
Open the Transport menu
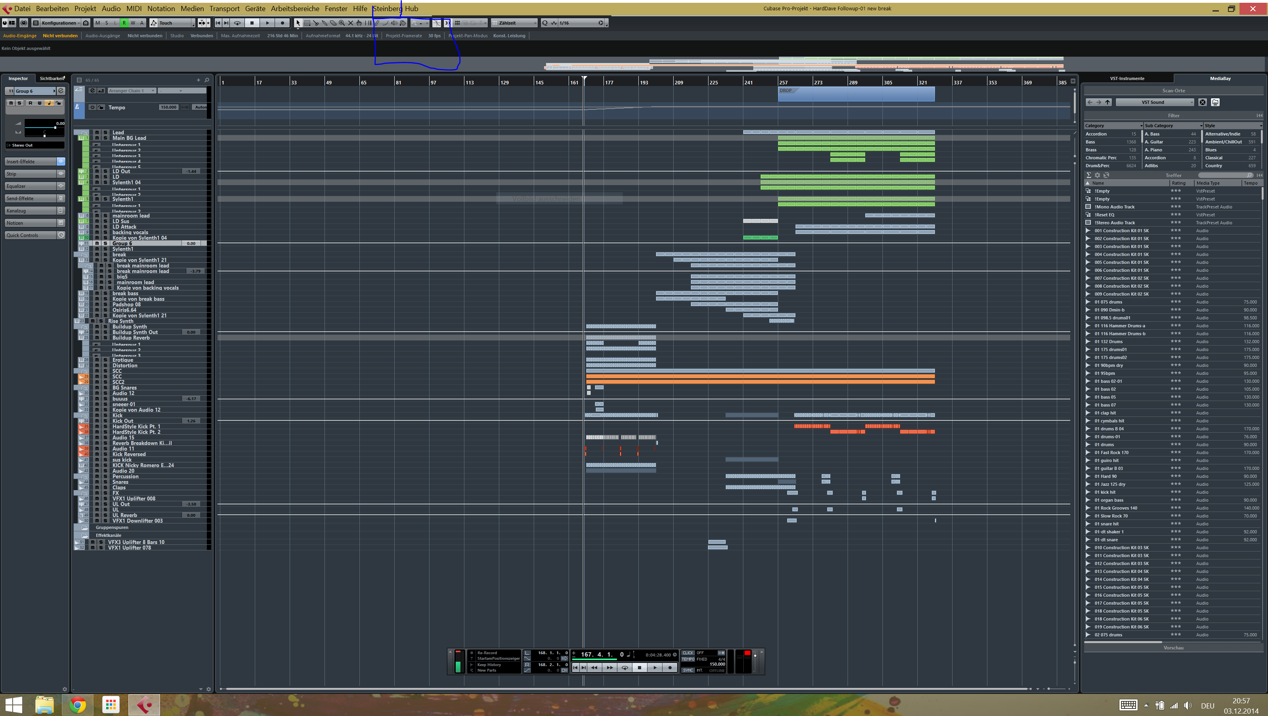pyautogui.click(x=224, y=8)
